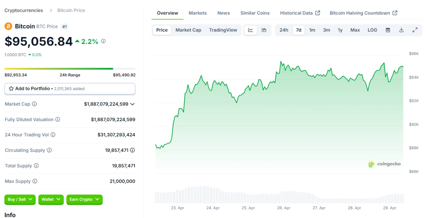
Task: Open info icon beside circulating supply value 19,857,471
Action: pyautogui.click(x=132, y=150)
